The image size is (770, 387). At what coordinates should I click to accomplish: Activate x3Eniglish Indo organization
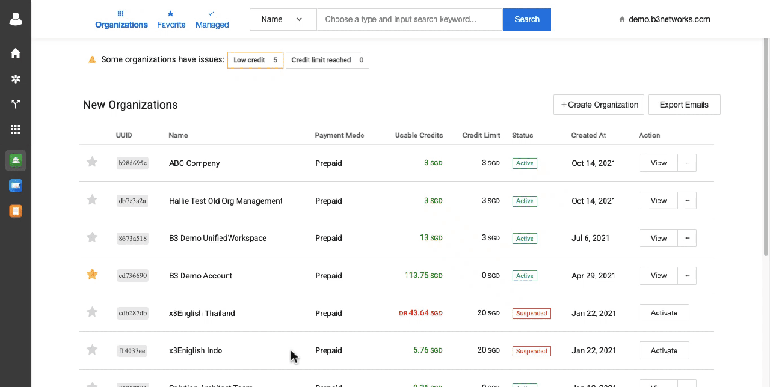click(x=664, y=350)
